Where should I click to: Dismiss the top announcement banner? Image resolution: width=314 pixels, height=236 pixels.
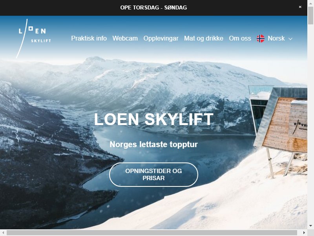pyautogui.click(x=300, y=7)
